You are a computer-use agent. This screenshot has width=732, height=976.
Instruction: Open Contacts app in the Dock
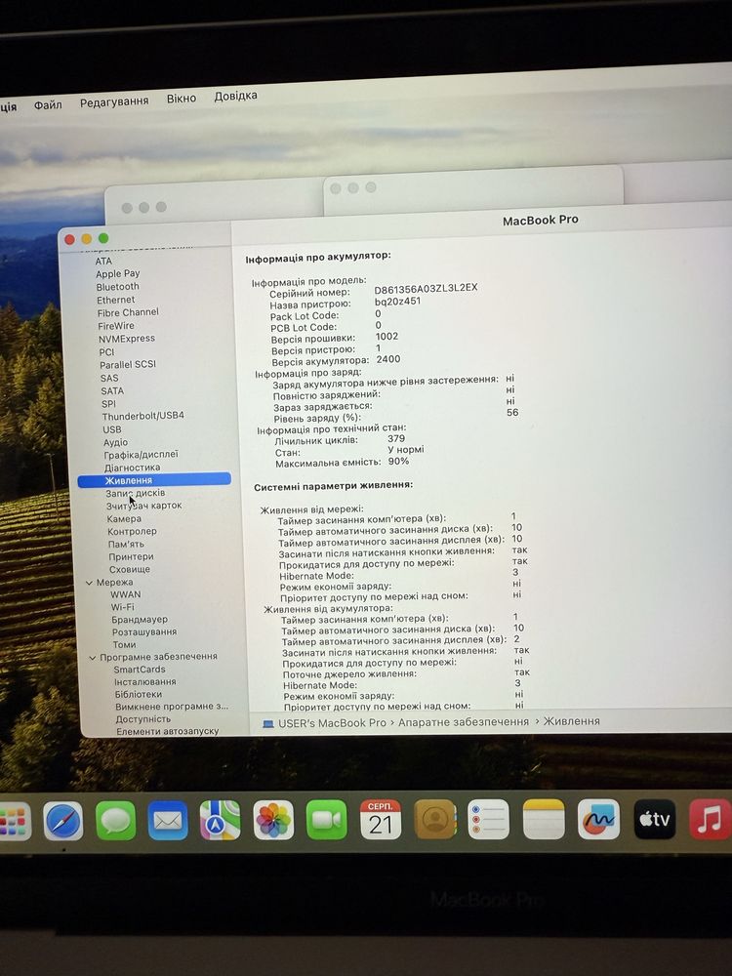pos(435,820)
